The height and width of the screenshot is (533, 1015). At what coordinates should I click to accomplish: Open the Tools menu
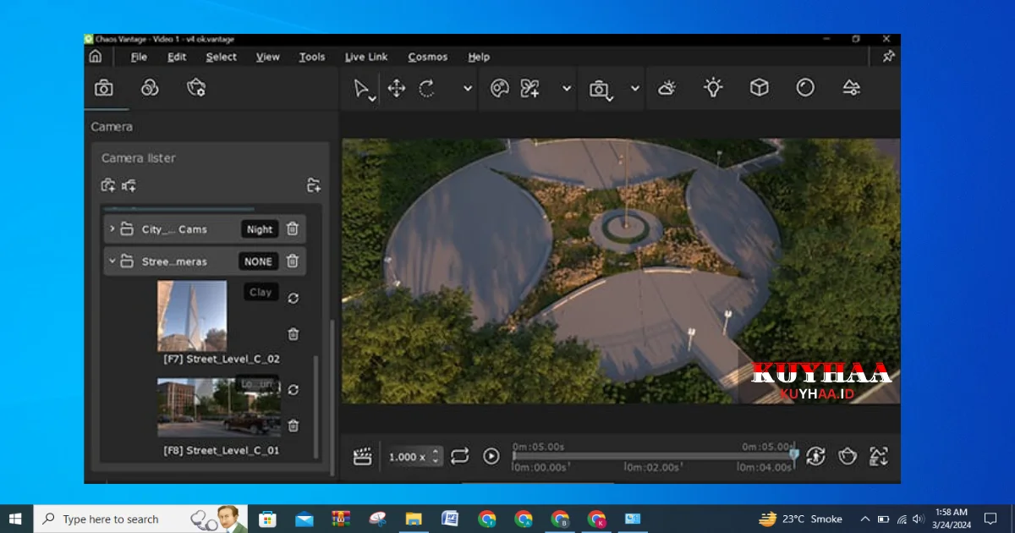click(312, 57)
